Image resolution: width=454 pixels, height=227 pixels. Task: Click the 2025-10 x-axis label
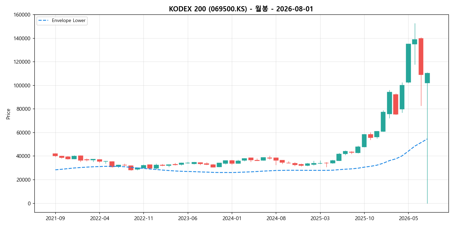point(364,218)
